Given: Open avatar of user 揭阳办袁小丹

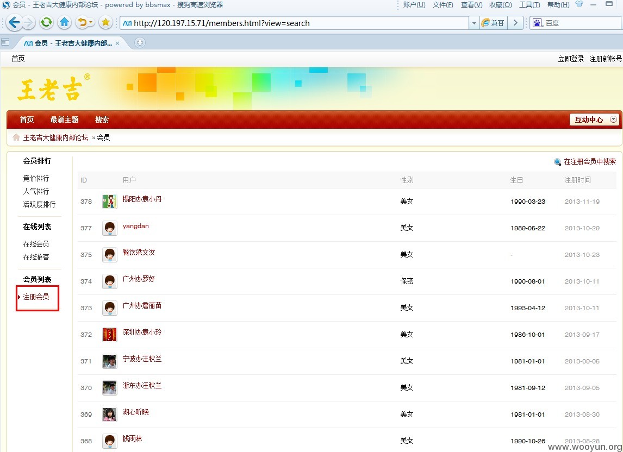Looking at the screenshot, I should click(110, 202).
